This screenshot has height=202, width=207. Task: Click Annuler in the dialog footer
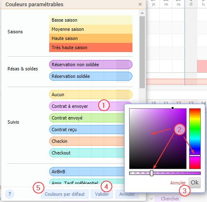click(x=127, y=194)
